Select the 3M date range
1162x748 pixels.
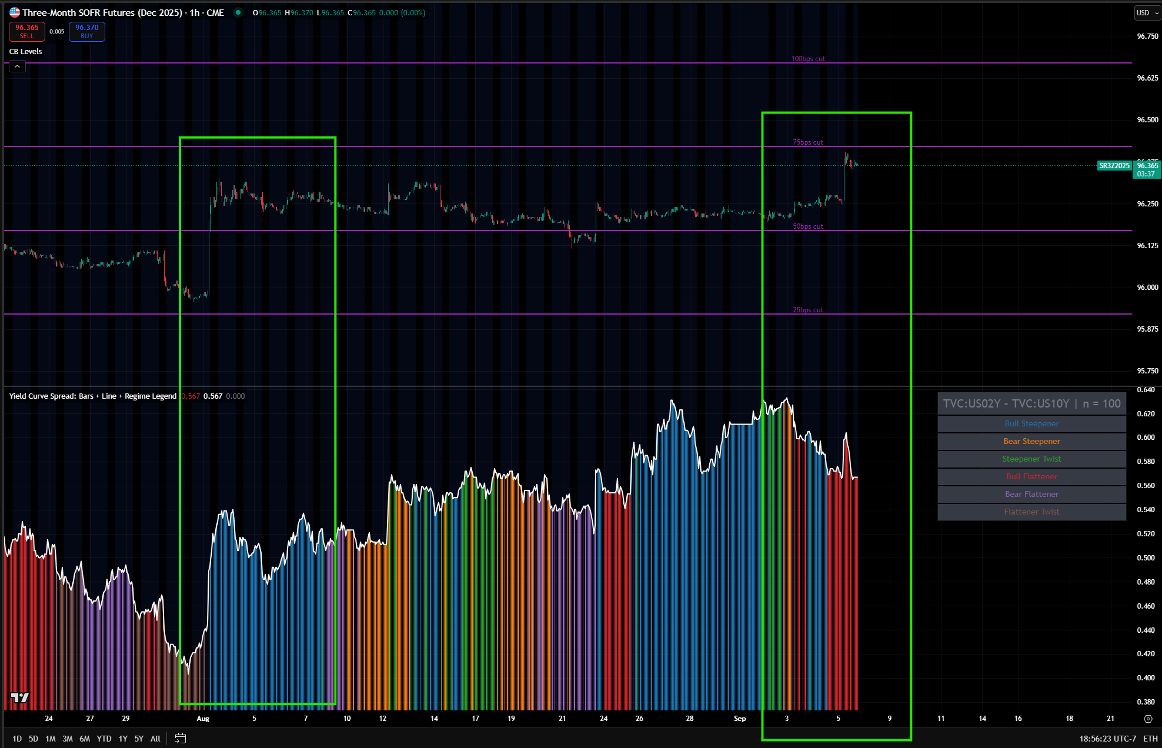(68, 739)
